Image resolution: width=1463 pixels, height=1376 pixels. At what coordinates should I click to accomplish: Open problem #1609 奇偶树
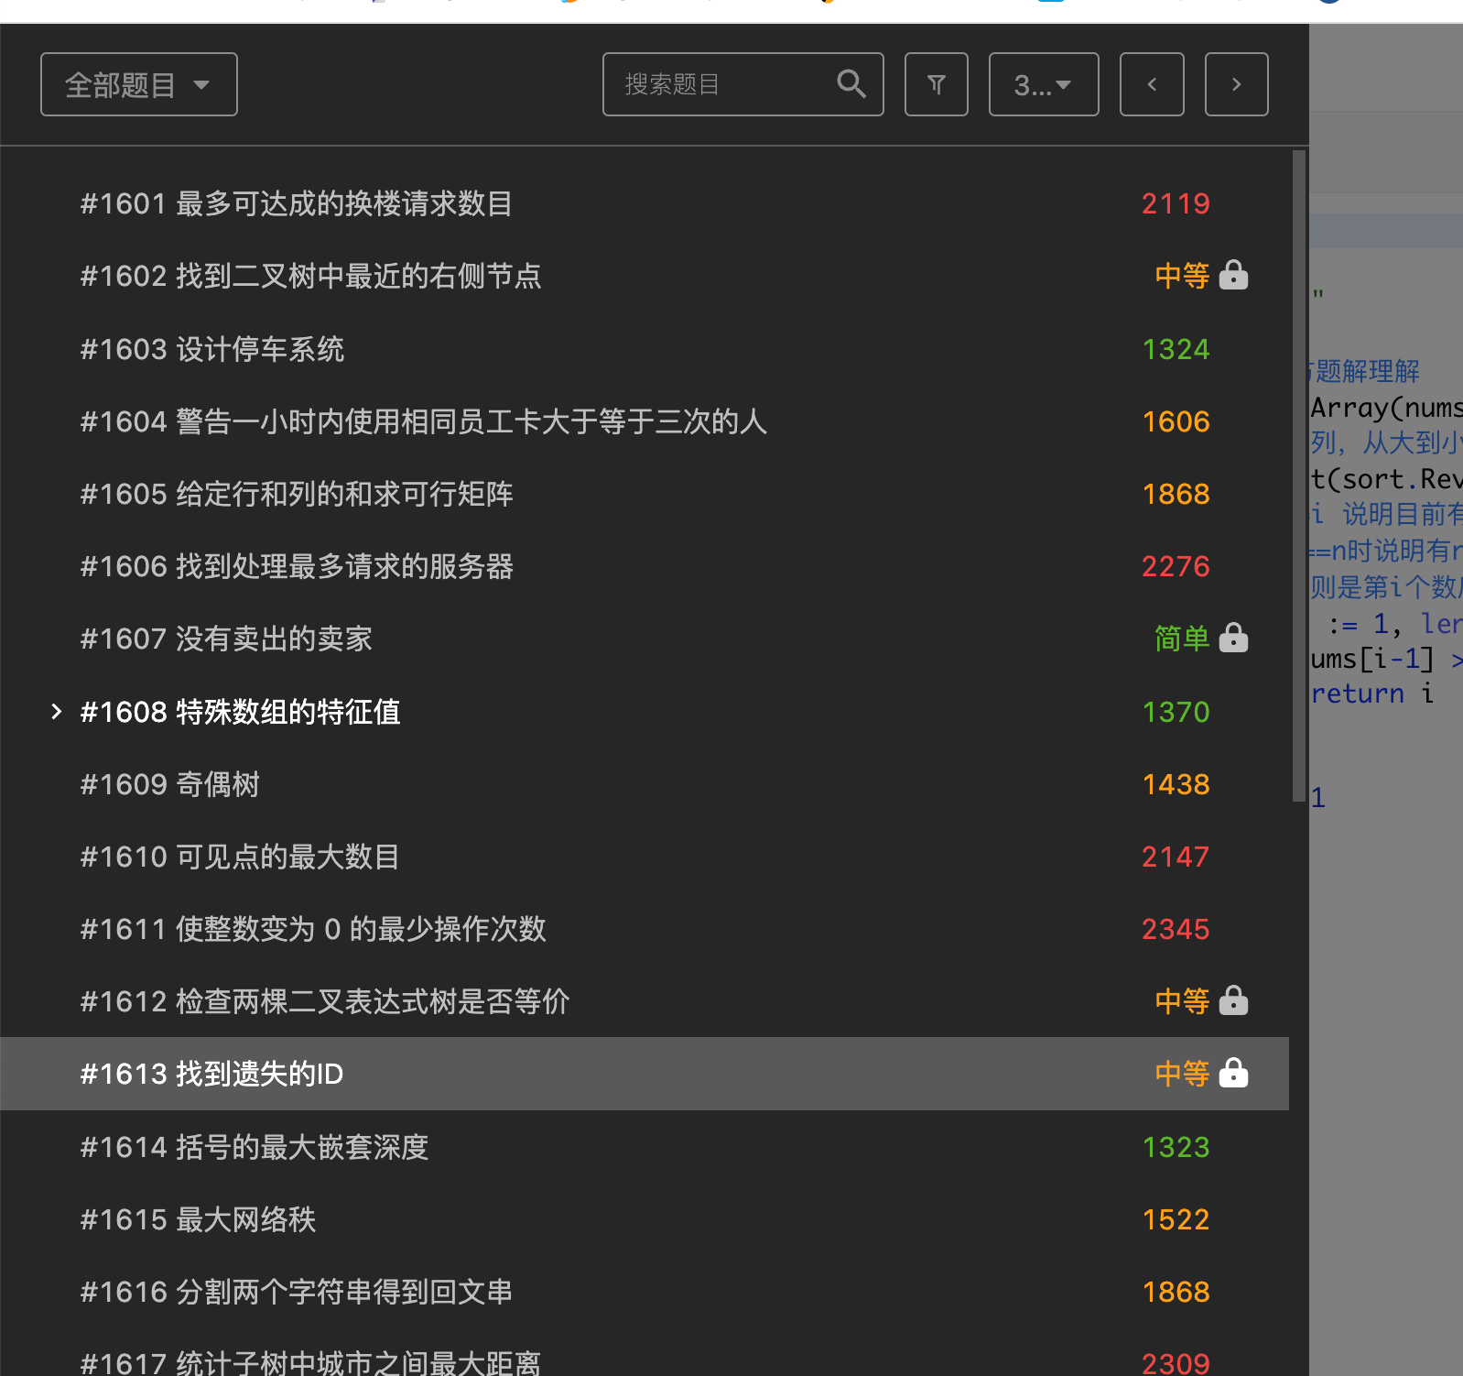point(169,784)
